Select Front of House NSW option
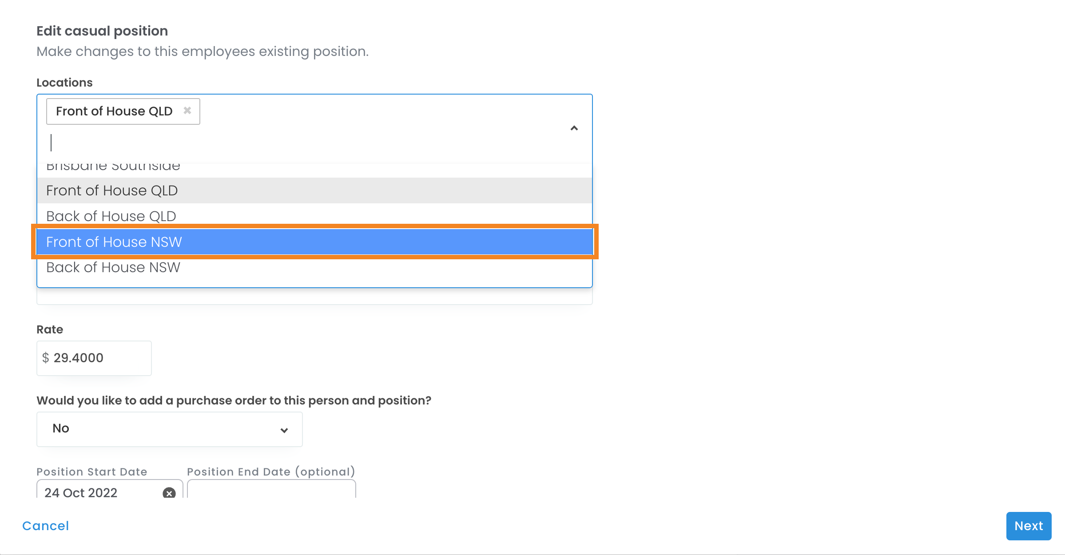This screenshot has width=1065, height=555. point(314,242)
